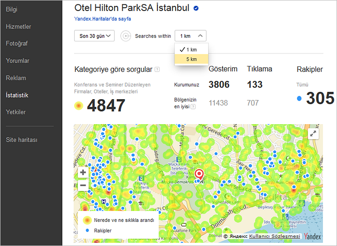Viewport: 337px width, 246px height.
Task: Select checked 1 km option in list
Action: 191,50
